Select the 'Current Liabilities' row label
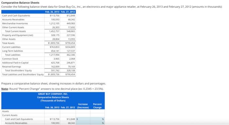229x125 pixels. pos(11,47)
